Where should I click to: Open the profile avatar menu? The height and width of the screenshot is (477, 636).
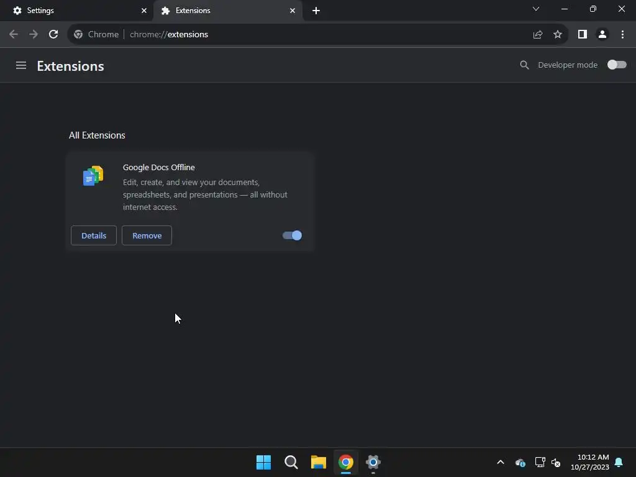(x=602, y=35)
